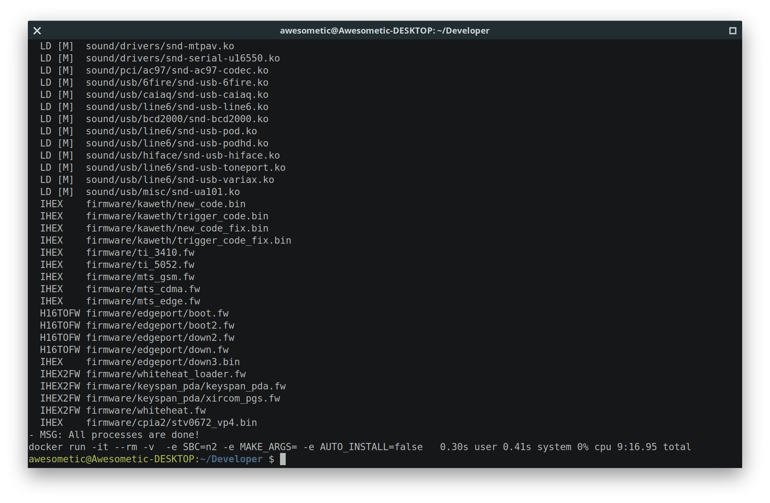The image size is (770, 503).
Task: Close the terminal window with X icon
Action: (37, 31)
